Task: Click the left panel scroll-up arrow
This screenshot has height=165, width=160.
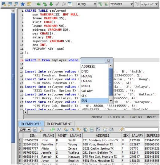Action: coord(13,11)
